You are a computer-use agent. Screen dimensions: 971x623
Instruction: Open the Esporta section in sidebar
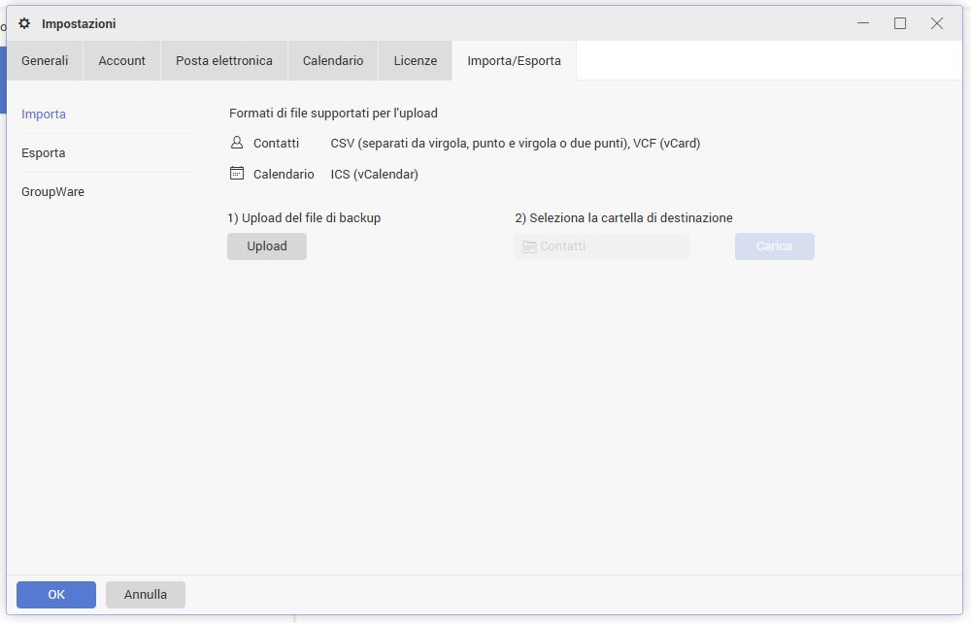(x=44, y=152)
